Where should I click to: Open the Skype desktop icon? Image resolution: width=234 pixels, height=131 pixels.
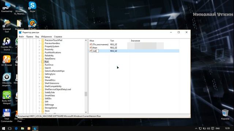[33, 7]
